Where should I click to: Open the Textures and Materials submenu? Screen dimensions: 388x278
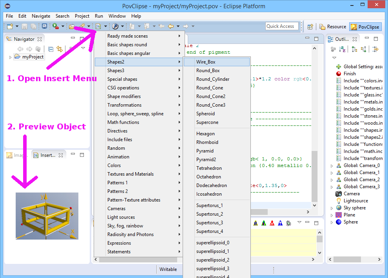click(139, 174)
